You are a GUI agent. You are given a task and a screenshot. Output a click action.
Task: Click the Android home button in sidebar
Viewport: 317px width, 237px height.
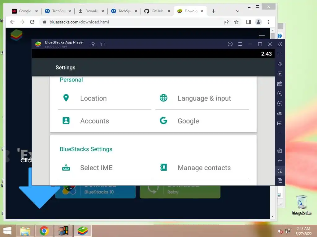pos(280,171)
